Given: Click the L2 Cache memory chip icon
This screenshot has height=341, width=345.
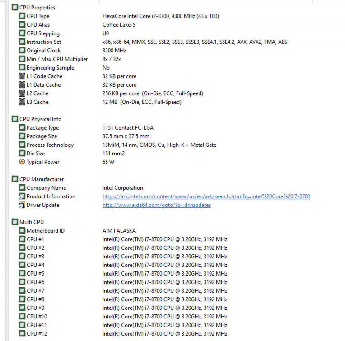Looking at the screenshot, I should click(x=22, y=93).
